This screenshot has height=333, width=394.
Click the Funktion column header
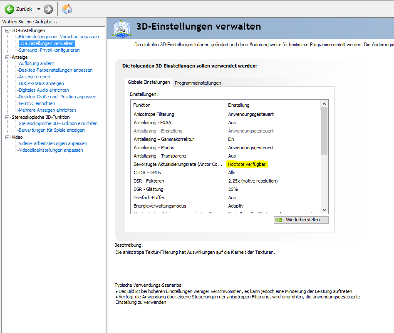[178, 105]
